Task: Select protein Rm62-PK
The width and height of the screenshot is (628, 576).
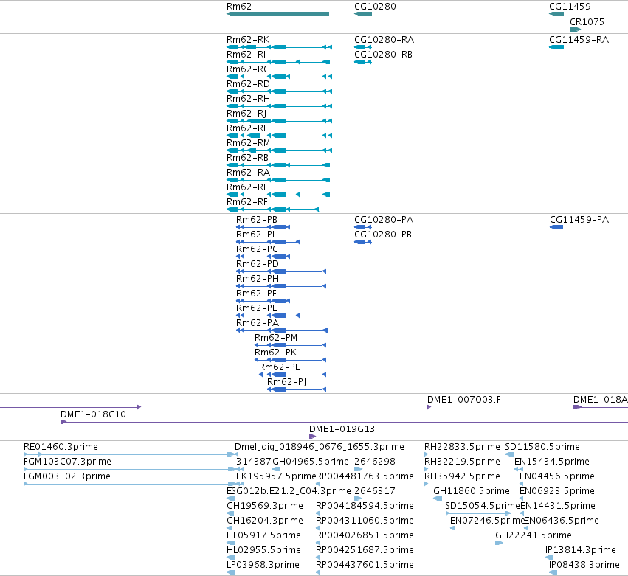Action: pyautogui.click(x=290, y=360)
